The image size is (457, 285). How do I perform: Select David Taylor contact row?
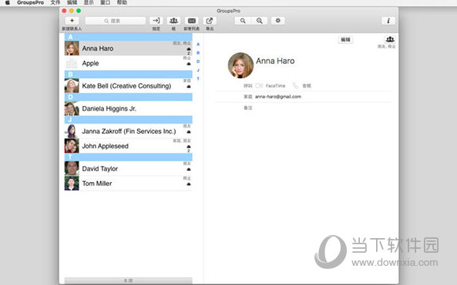tap(128, 168)
